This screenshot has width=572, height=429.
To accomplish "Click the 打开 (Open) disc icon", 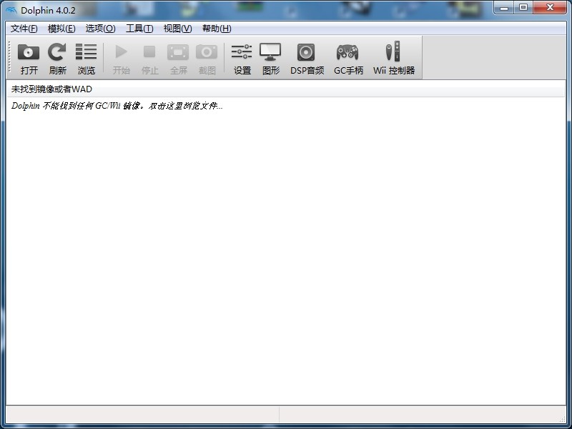I will coord(29,52).
